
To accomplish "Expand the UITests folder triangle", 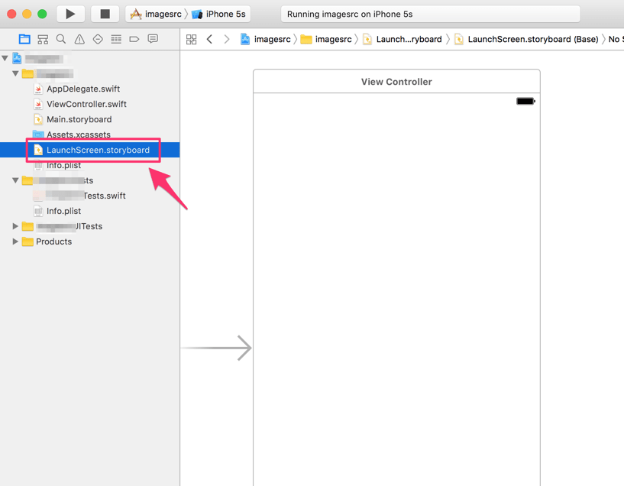I will pos(15,226).
